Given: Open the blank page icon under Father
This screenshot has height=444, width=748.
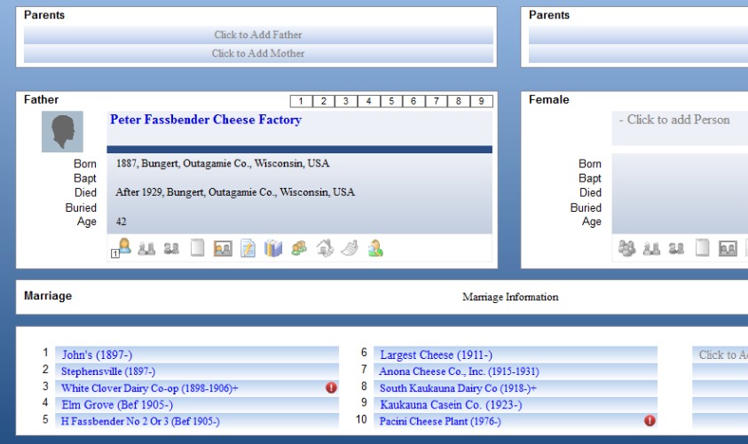Looking at the screenshot, I should (197, 249).
